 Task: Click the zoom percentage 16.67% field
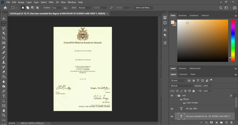12,123
